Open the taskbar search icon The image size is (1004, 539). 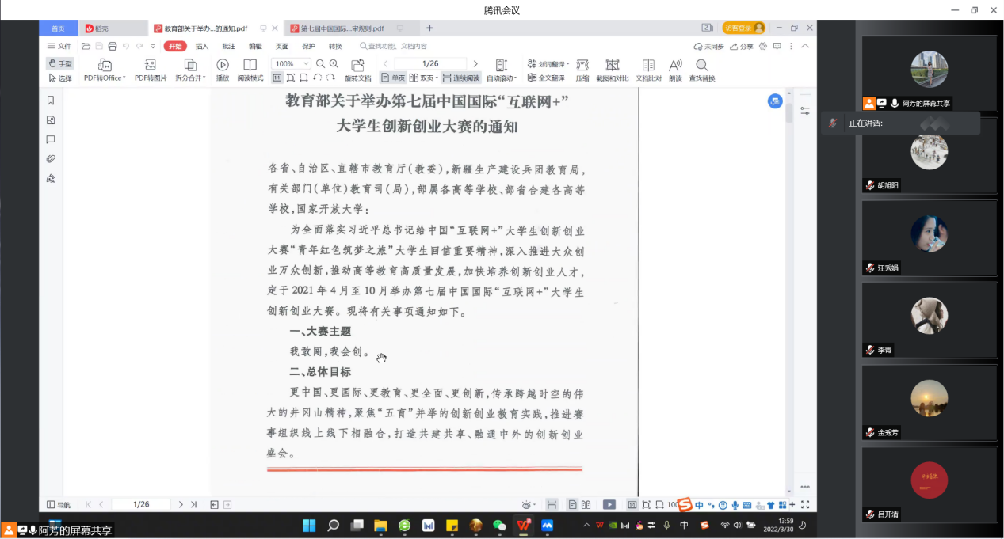(x=333, y=525)
